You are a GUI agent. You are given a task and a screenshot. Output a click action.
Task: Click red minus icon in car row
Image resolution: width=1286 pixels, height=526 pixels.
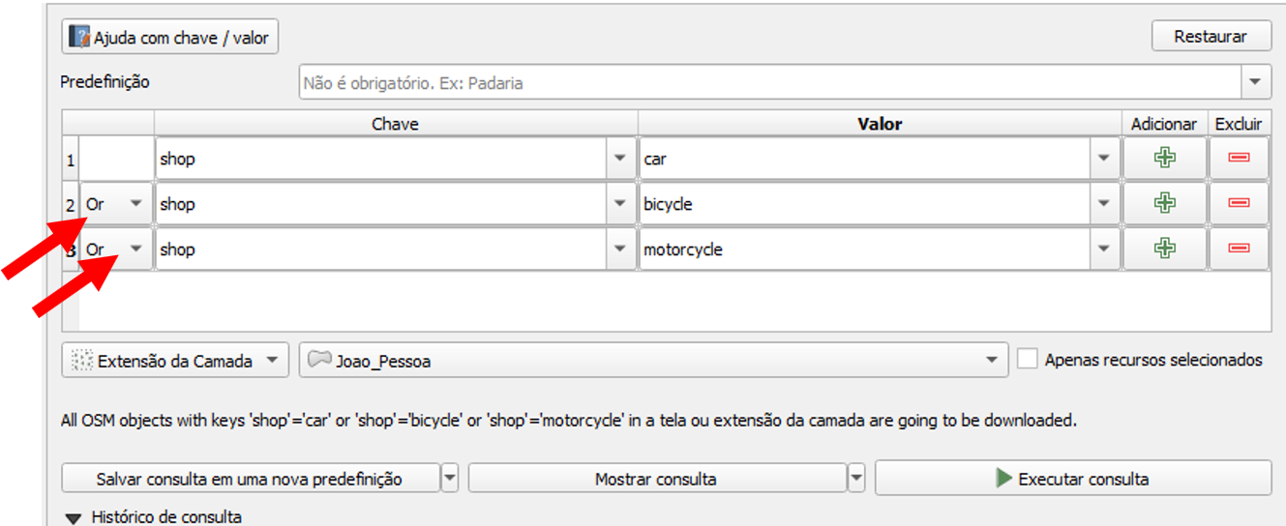pyautogui.click(x=1239, y=159)
